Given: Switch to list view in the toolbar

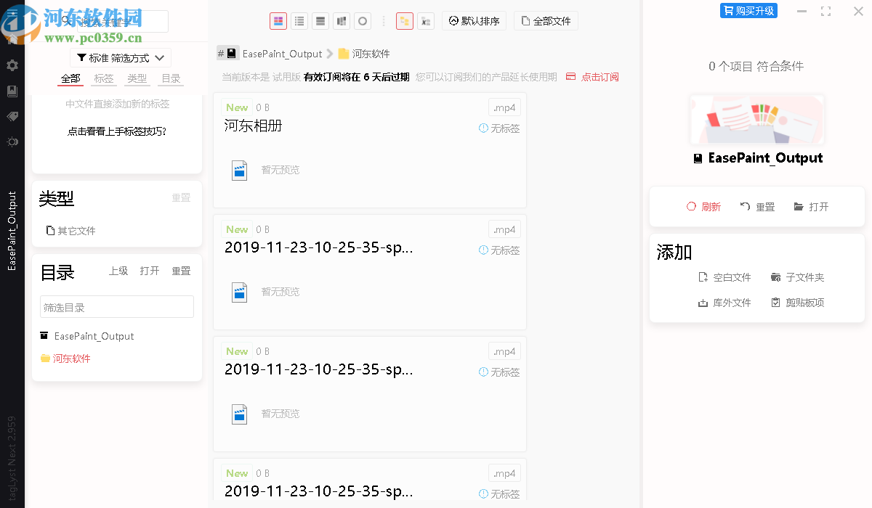Looking at the screenshot, I should (x=299, y=20).
